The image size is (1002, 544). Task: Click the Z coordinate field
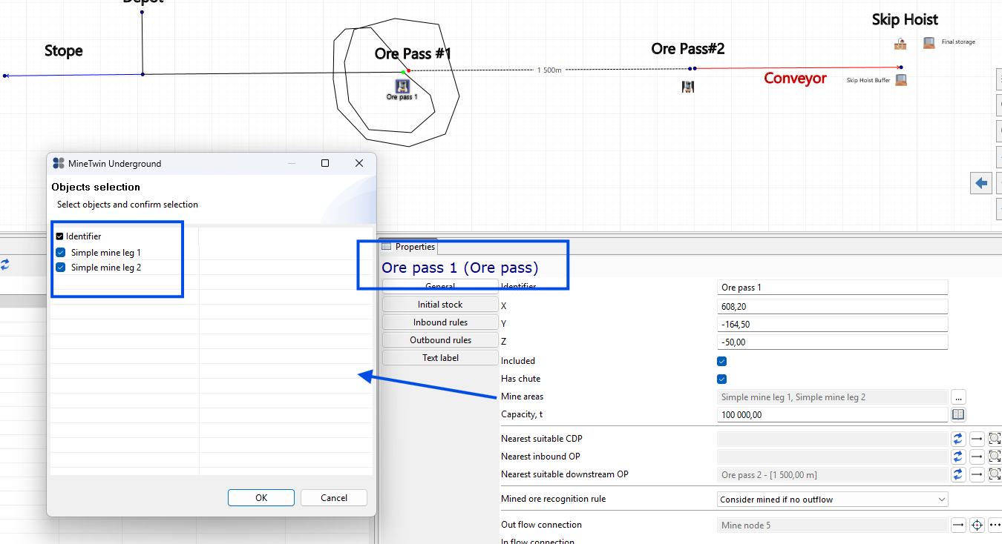[833, 342]
